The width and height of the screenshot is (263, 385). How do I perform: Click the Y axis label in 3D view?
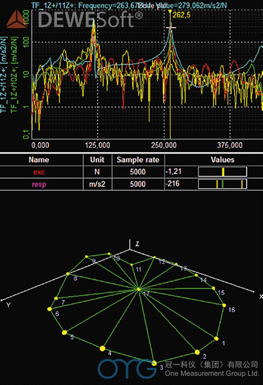pyautogui.click(x=9, y=305)
